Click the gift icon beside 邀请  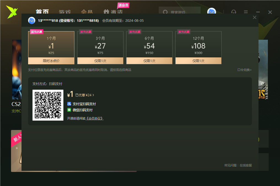coord(106,12)
